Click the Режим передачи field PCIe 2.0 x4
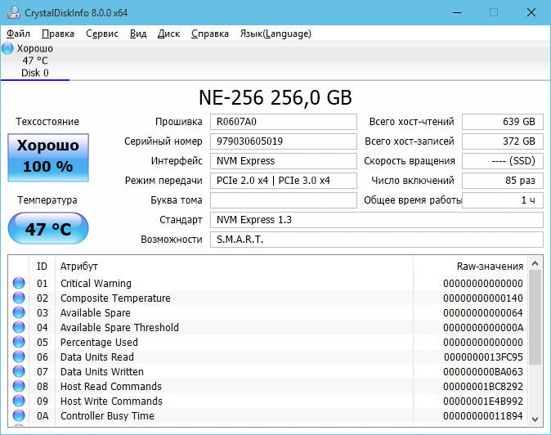 tap(284, 181)
